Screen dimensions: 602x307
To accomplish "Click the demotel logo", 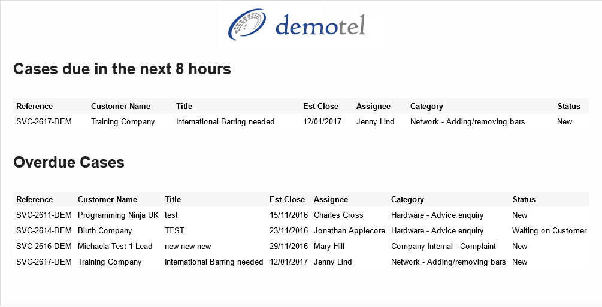I will (297, 25).
